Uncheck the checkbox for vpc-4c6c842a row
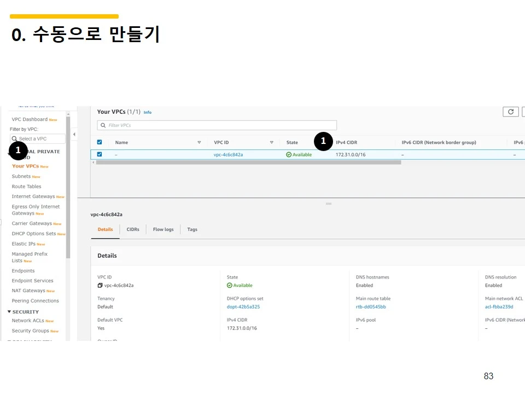The image size is (525, 394). click(99, 154)
